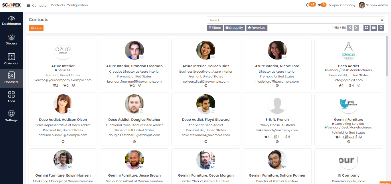Switch to list view
This screenshot has width=391, height=184.
coord(374,28)
